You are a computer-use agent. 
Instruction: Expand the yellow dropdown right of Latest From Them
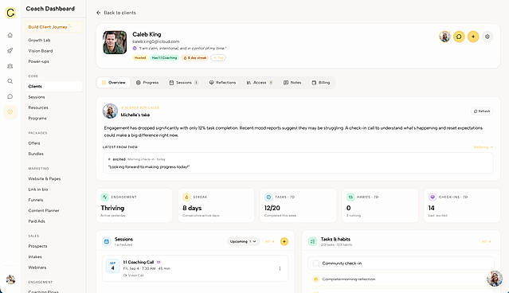(483, 147)
